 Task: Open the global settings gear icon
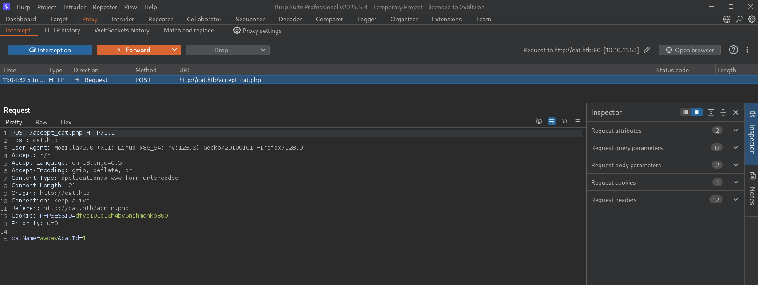coord(752,19)
